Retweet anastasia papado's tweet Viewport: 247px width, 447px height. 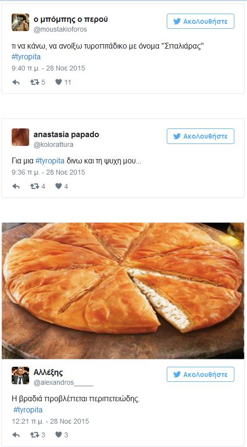point(34,186)
